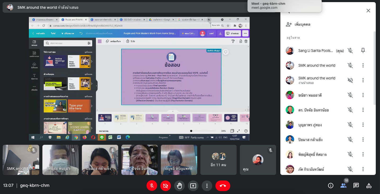Turn on your camera
Screen dimensions: 380x194
pyautogui.click(x=166, y=186)
